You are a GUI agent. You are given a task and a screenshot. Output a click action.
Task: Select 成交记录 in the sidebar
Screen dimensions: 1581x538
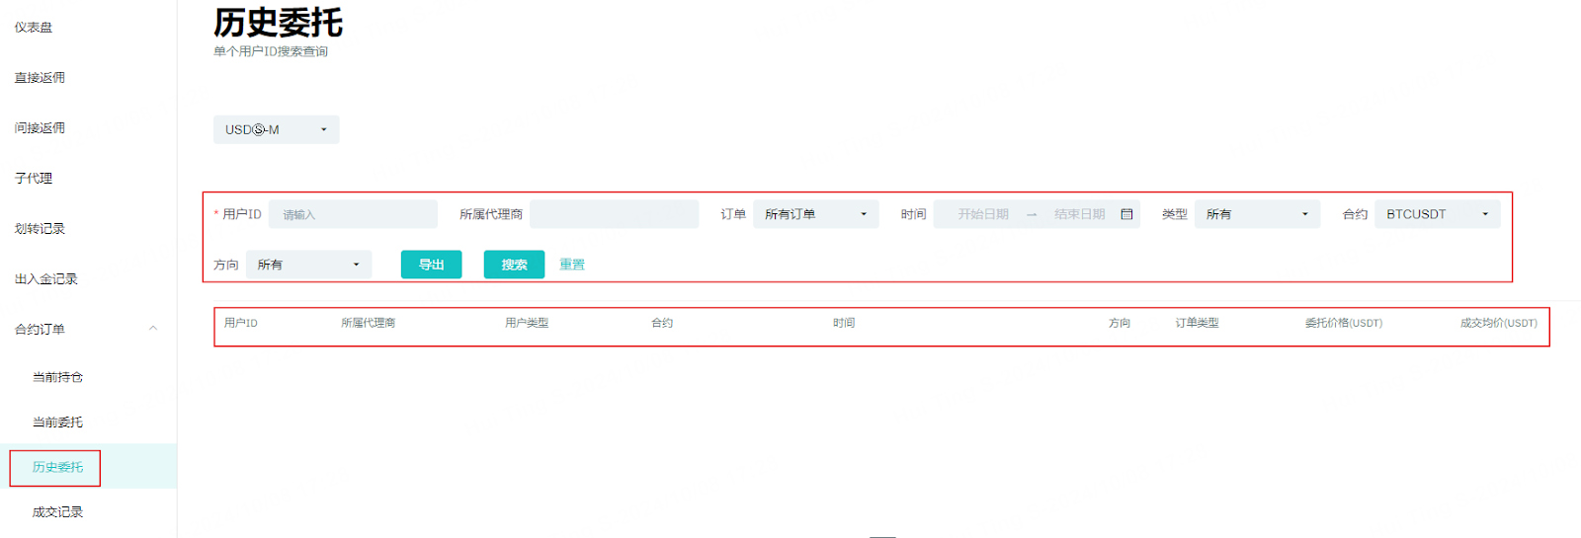tap(57, 512)
